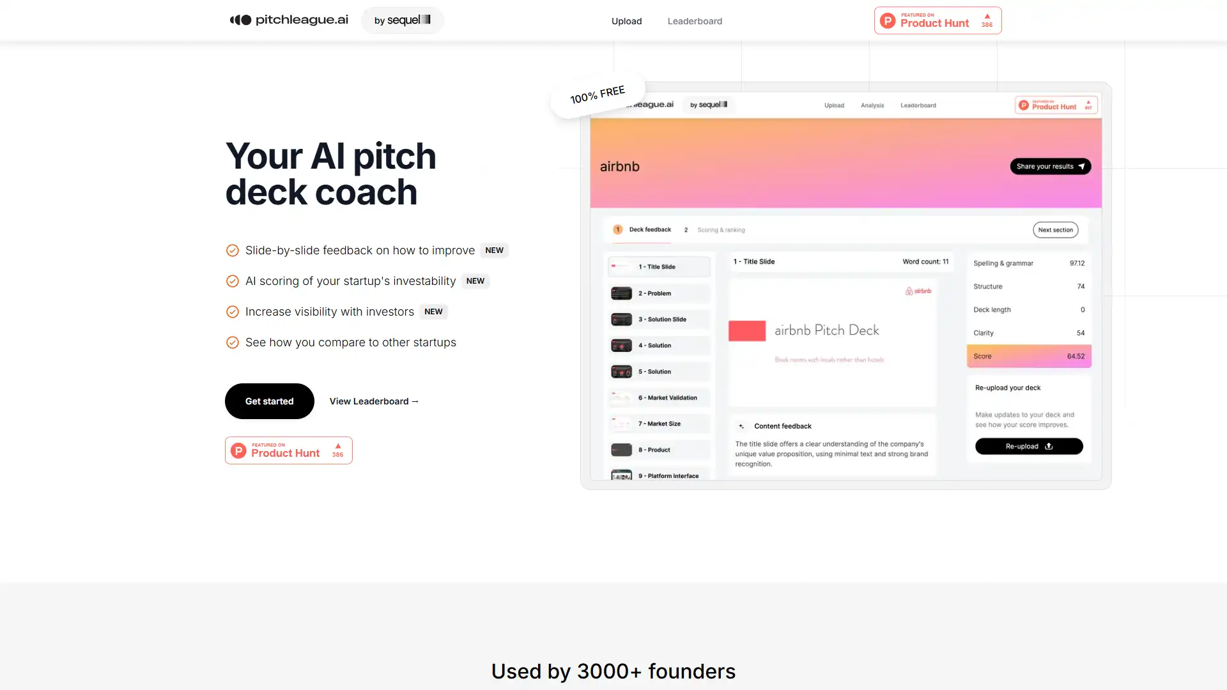
Task: Click the Get started button
Action: click(269, 401)
